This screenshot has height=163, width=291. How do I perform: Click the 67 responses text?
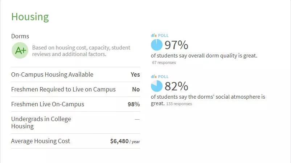(x=164, y=63)
